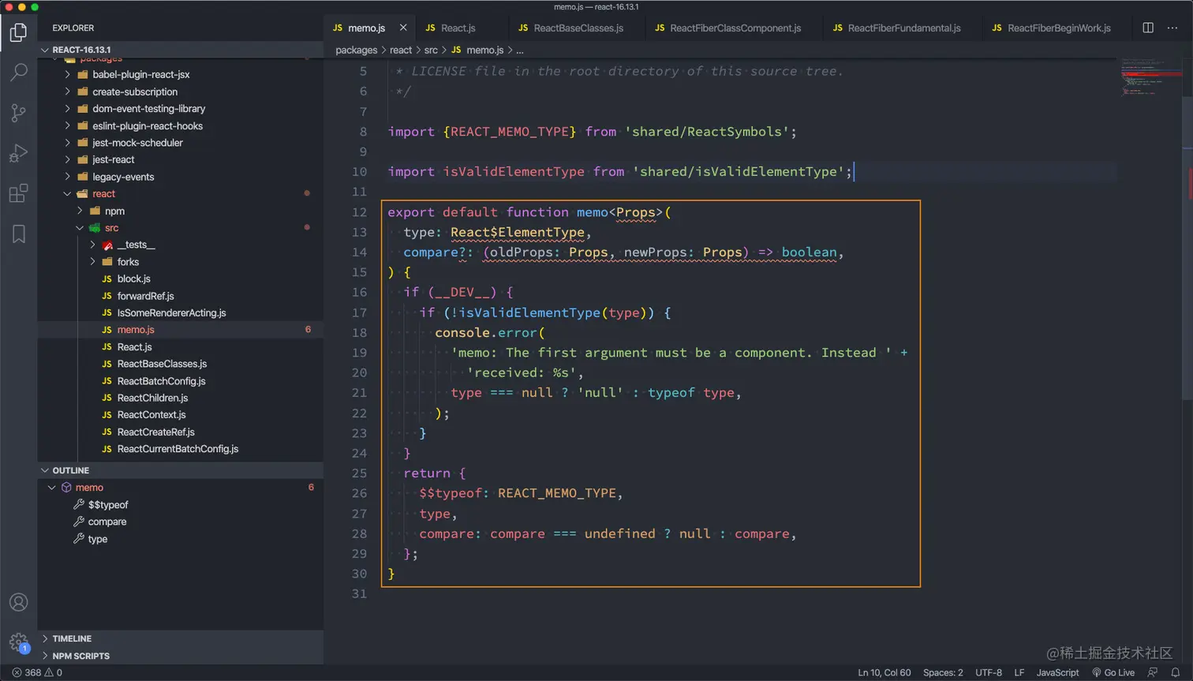
Task: Select compare property in the outline
Action: [x=180, y=522]
